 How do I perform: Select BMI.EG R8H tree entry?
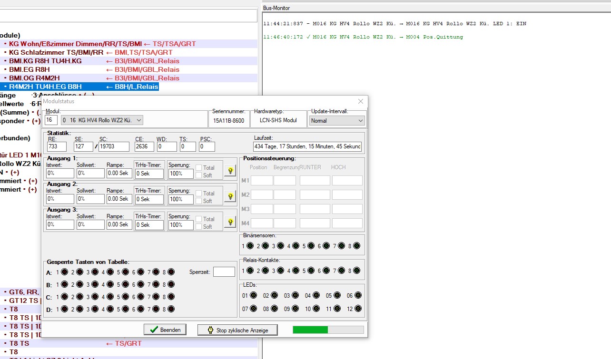pos(29,69)
